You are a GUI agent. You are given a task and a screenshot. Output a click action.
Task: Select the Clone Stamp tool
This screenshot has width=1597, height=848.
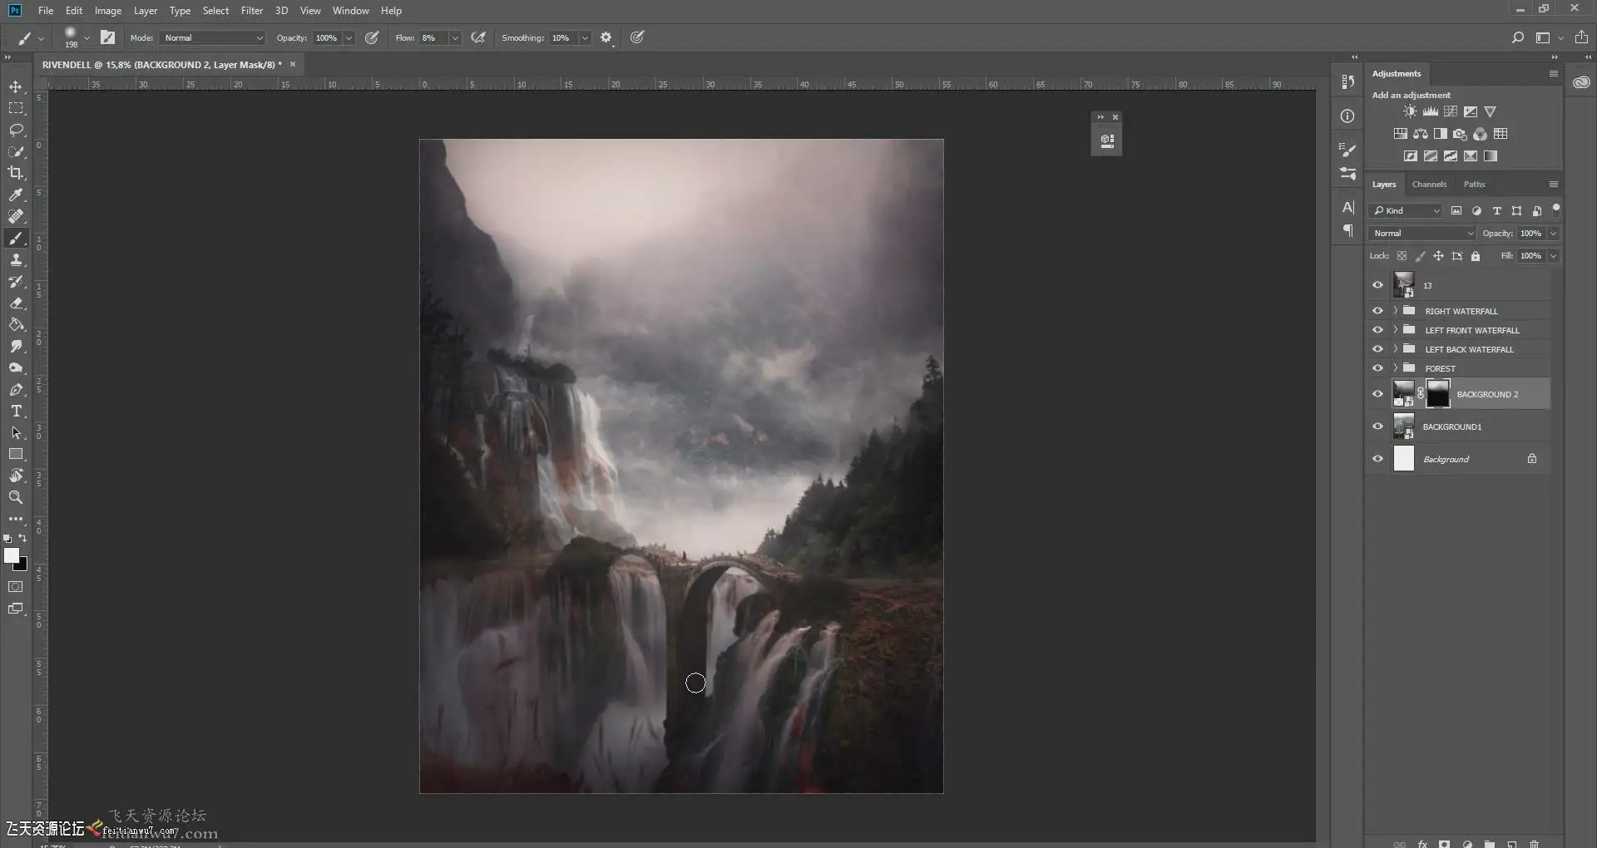16,260
